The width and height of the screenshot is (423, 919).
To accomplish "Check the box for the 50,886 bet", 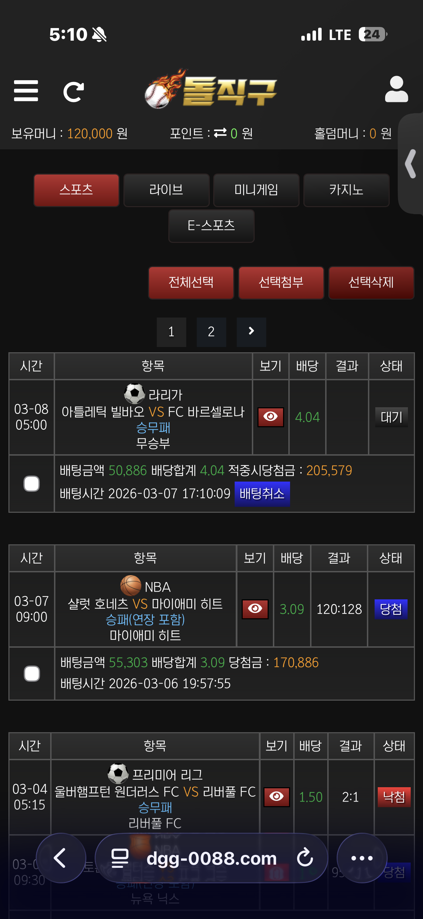I will pos(32,483).
